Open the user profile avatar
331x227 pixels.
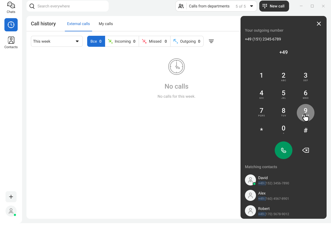(11, 211)
